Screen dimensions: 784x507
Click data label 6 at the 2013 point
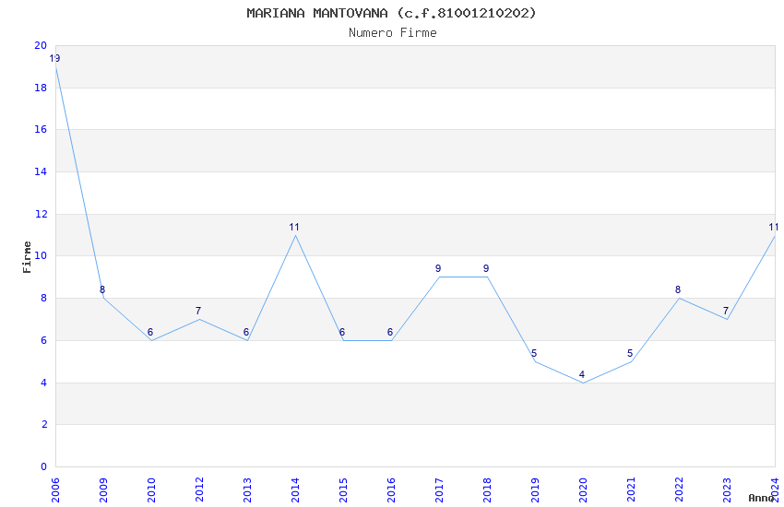(x=246, y=332)
